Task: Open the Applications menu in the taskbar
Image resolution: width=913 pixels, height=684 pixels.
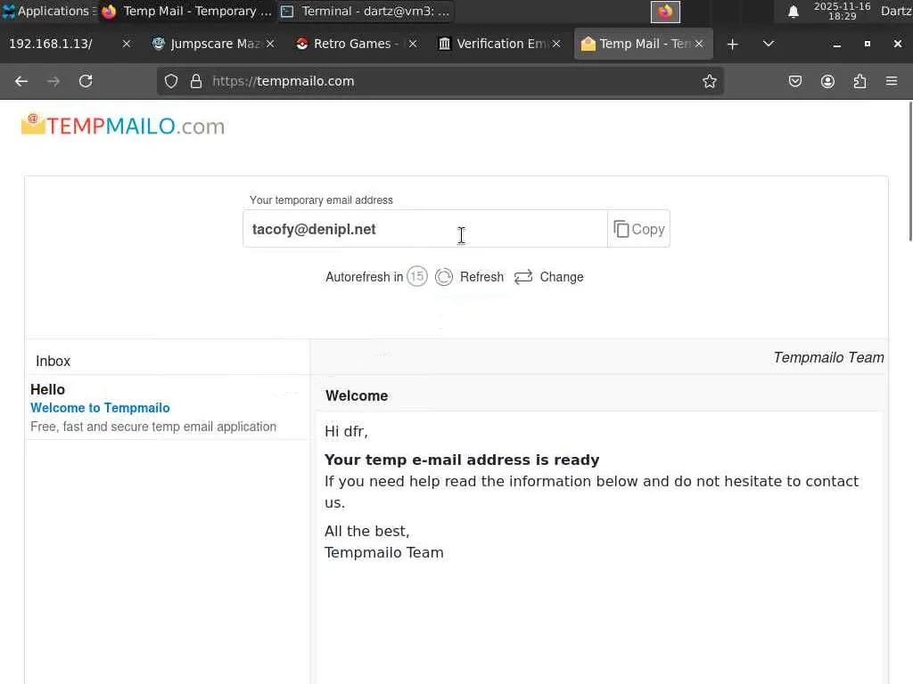Action: (49, 11)
